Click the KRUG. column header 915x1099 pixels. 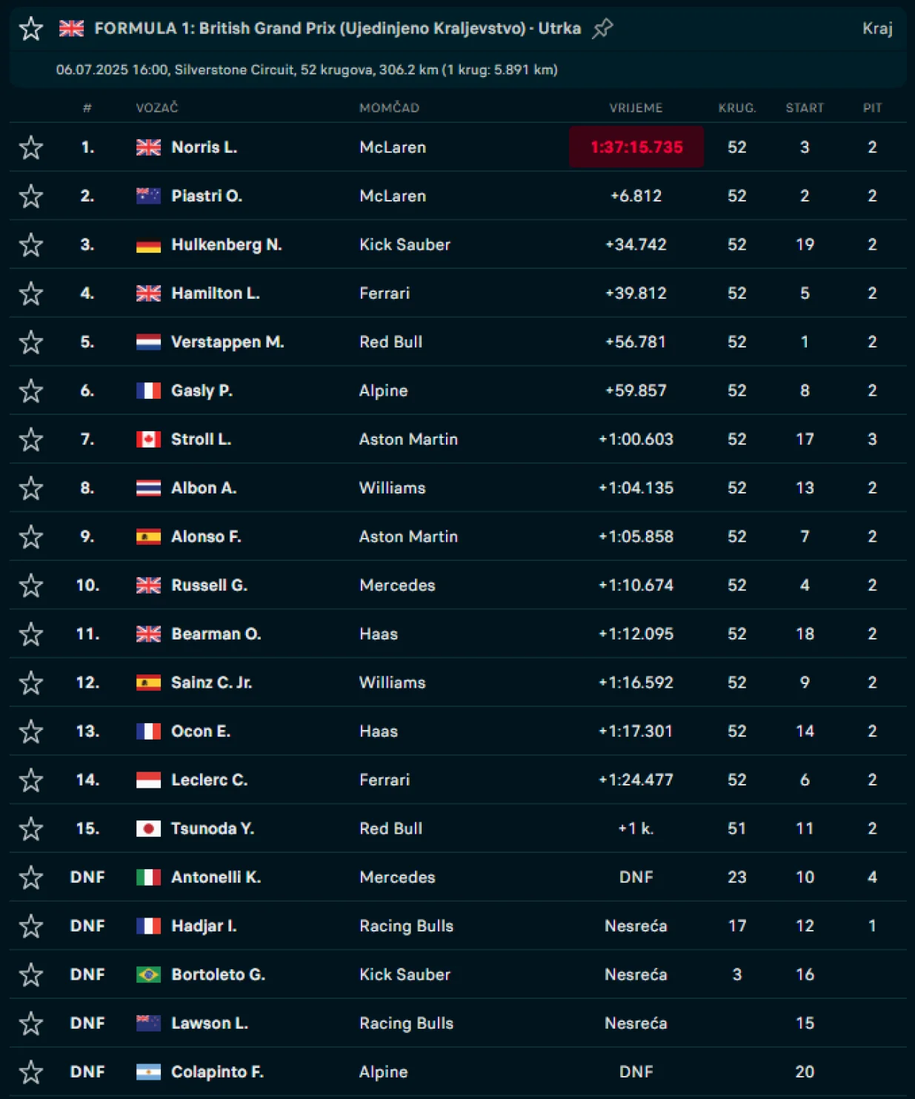(736, 108)
